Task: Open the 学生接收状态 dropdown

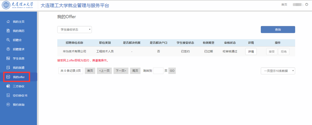Action: 74,30
